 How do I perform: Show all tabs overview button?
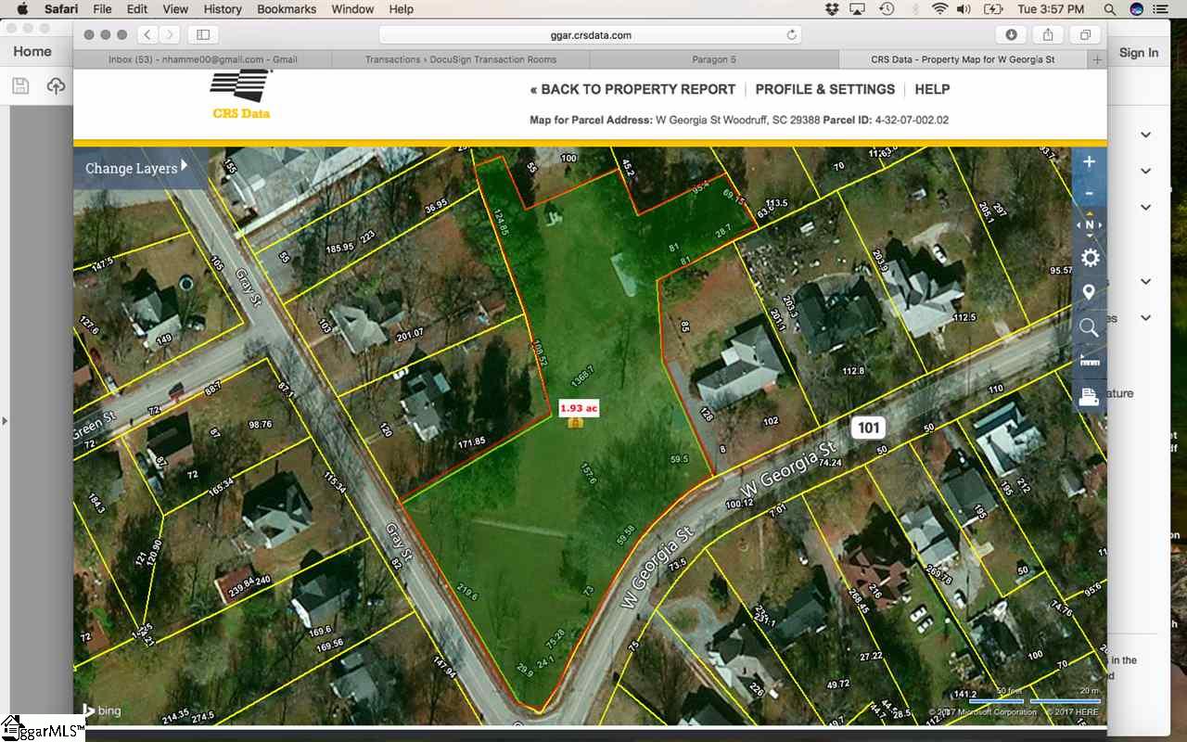(1084, 34)
